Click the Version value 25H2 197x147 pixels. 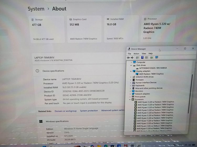(67, 132)
